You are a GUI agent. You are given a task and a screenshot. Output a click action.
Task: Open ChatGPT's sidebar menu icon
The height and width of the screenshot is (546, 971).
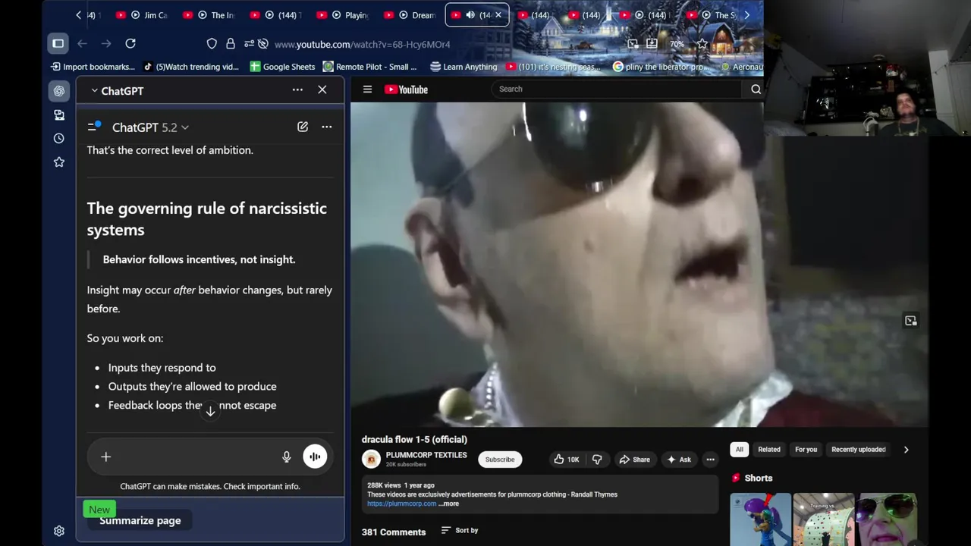[x=94, y=127]
